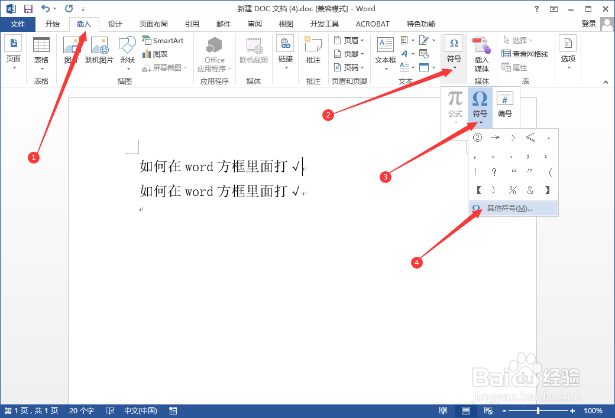Click the 文本框 (Text Box) tool

point(385,53)
